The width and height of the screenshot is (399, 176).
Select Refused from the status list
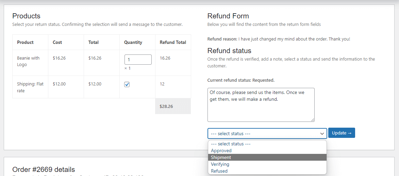tap(267, 171)
